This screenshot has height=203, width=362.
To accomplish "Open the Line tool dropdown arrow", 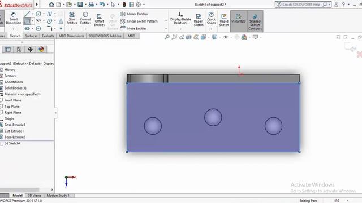I will [32, 14].
